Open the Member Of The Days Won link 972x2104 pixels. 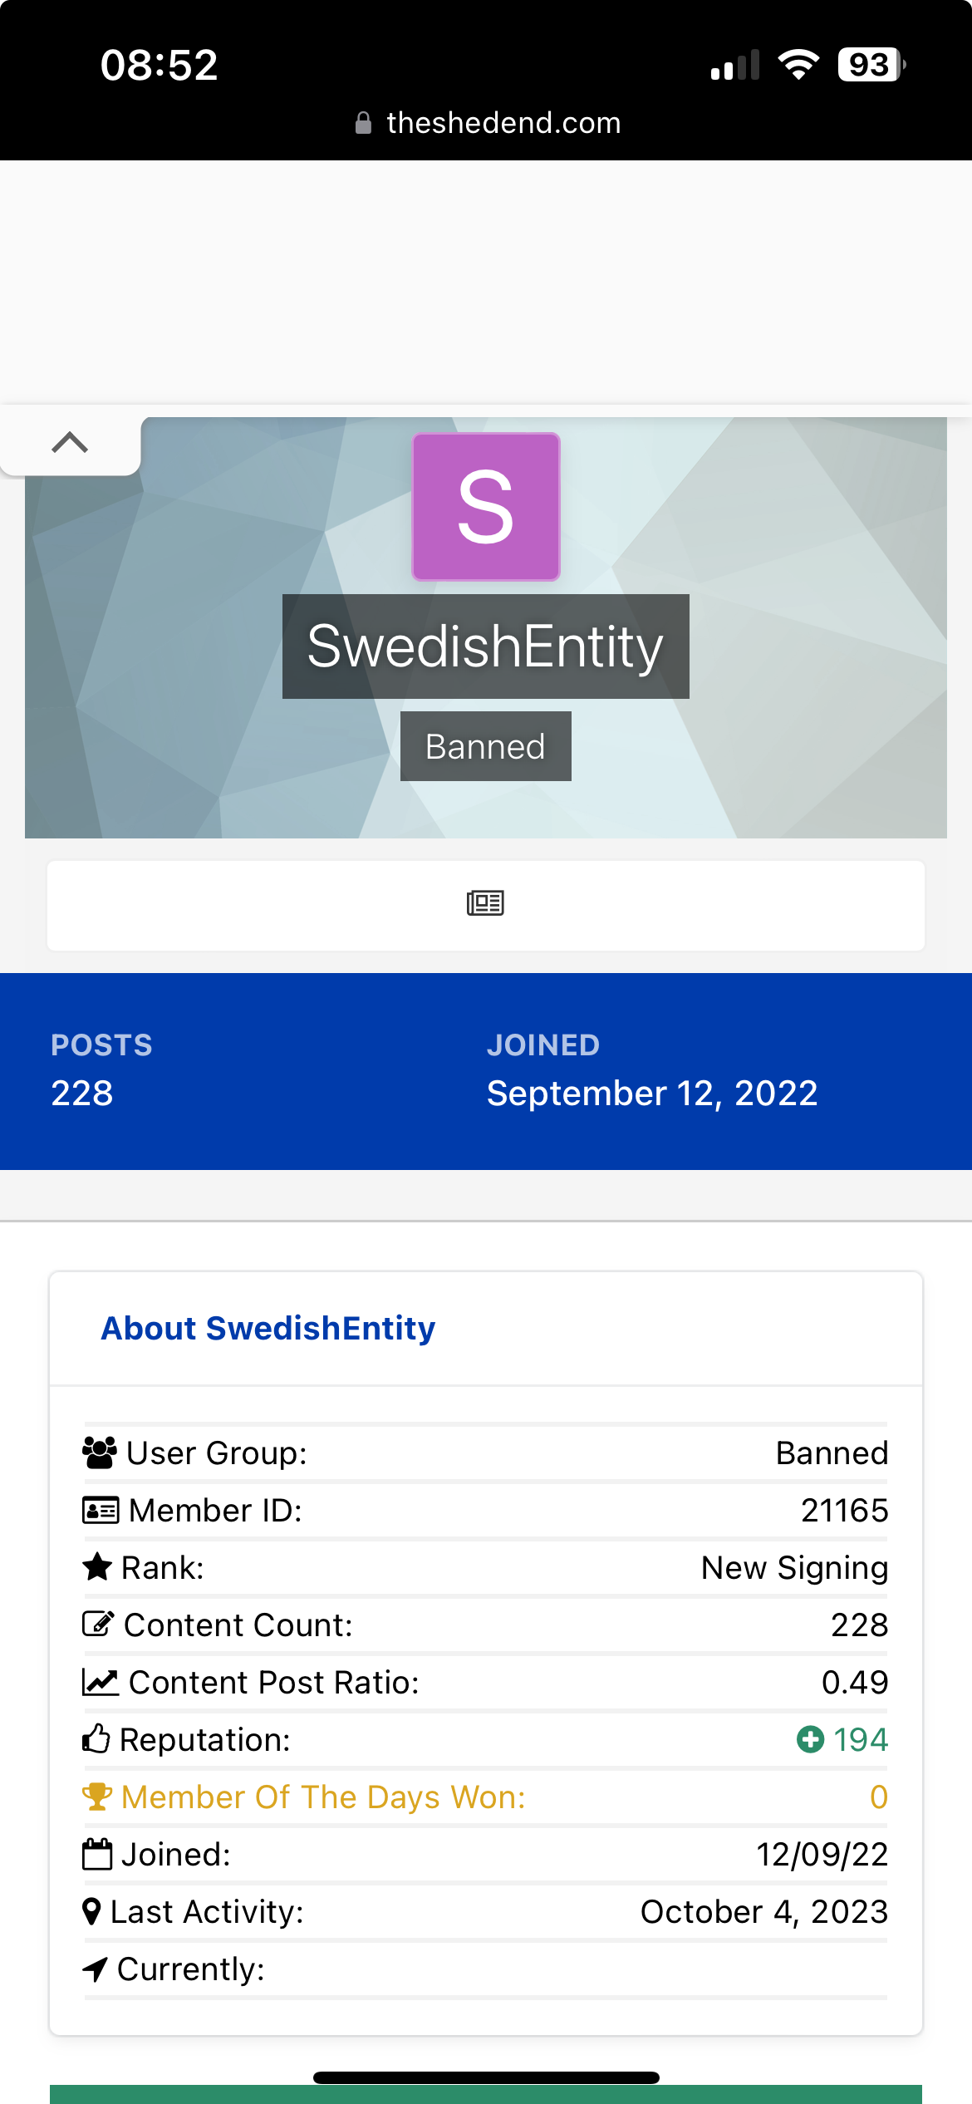pos(323,1797)
